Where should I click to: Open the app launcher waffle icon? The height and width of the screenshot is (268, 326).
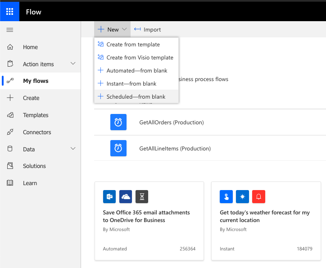click(x=9, y=12)
